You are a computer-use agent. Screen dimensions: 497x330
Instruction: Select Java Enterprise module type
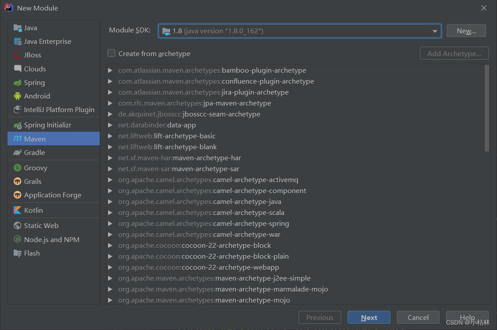[47, 42]
